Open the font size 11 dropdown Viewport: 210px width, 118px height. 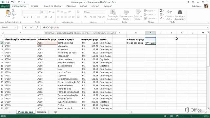[47, 12]
